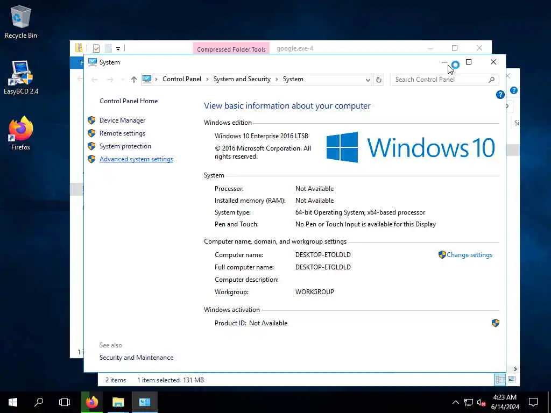
Task: Open the Action Center notifications
Action: 533,402
